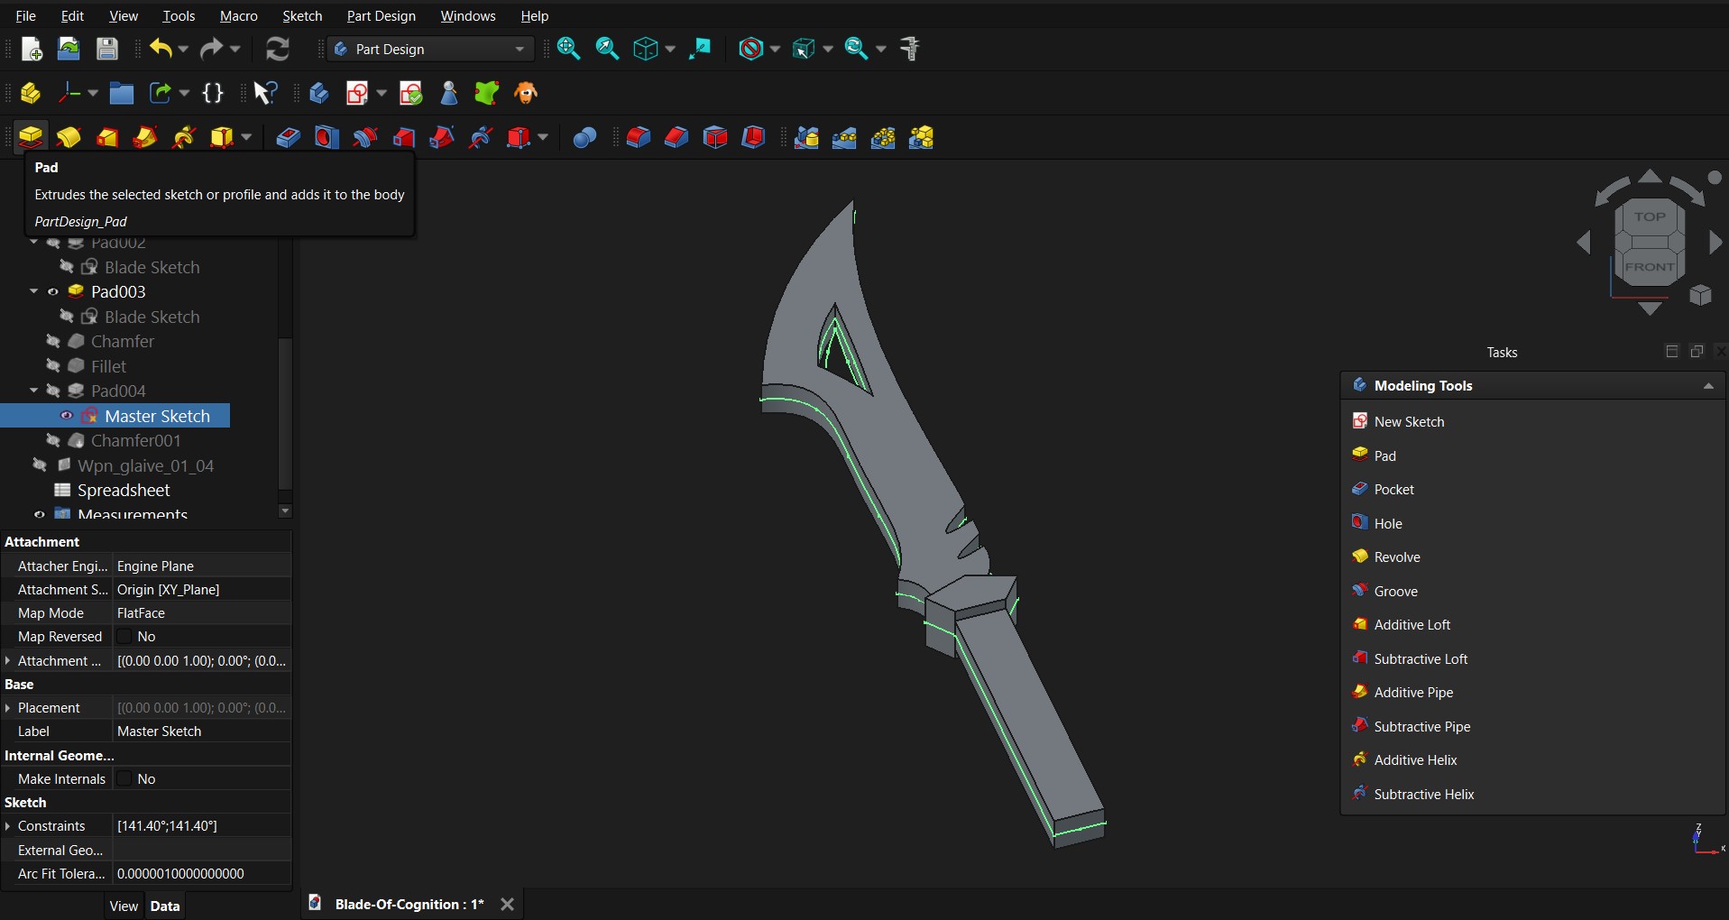Image resolution: width=1729 pixels, height=920 pixels.
Task: Click the Hole tool toolbar icon
Action: click(x=326, y=137)
